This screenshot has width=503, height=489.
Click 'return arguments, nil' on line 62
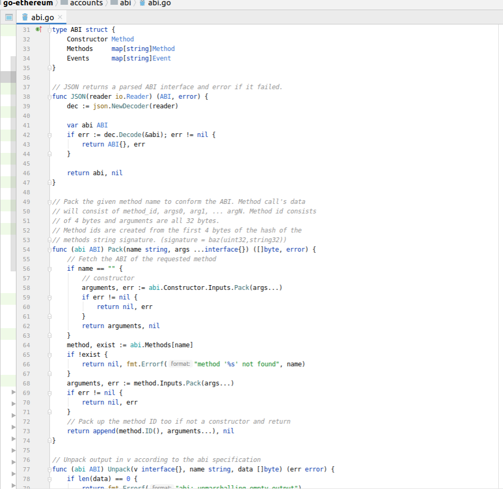point(120,325)
